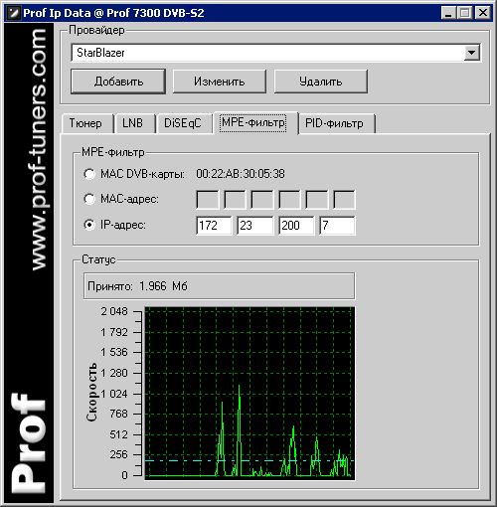Click the first MAC-адрес octet field
The width and height of the screenshot is (497, 507).
coord(208,200)
